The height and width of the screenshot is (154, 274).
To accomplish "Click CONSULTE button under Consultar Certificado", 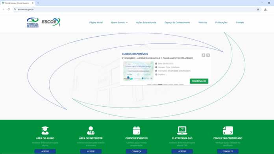I will point(228,151).
